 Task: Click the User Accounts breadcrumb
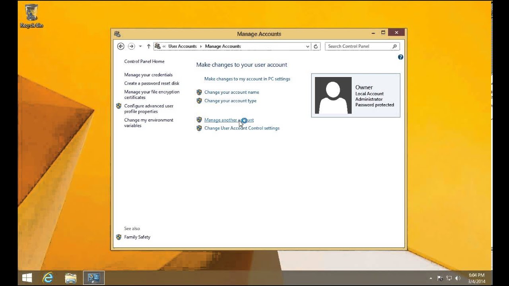point(183,46)
